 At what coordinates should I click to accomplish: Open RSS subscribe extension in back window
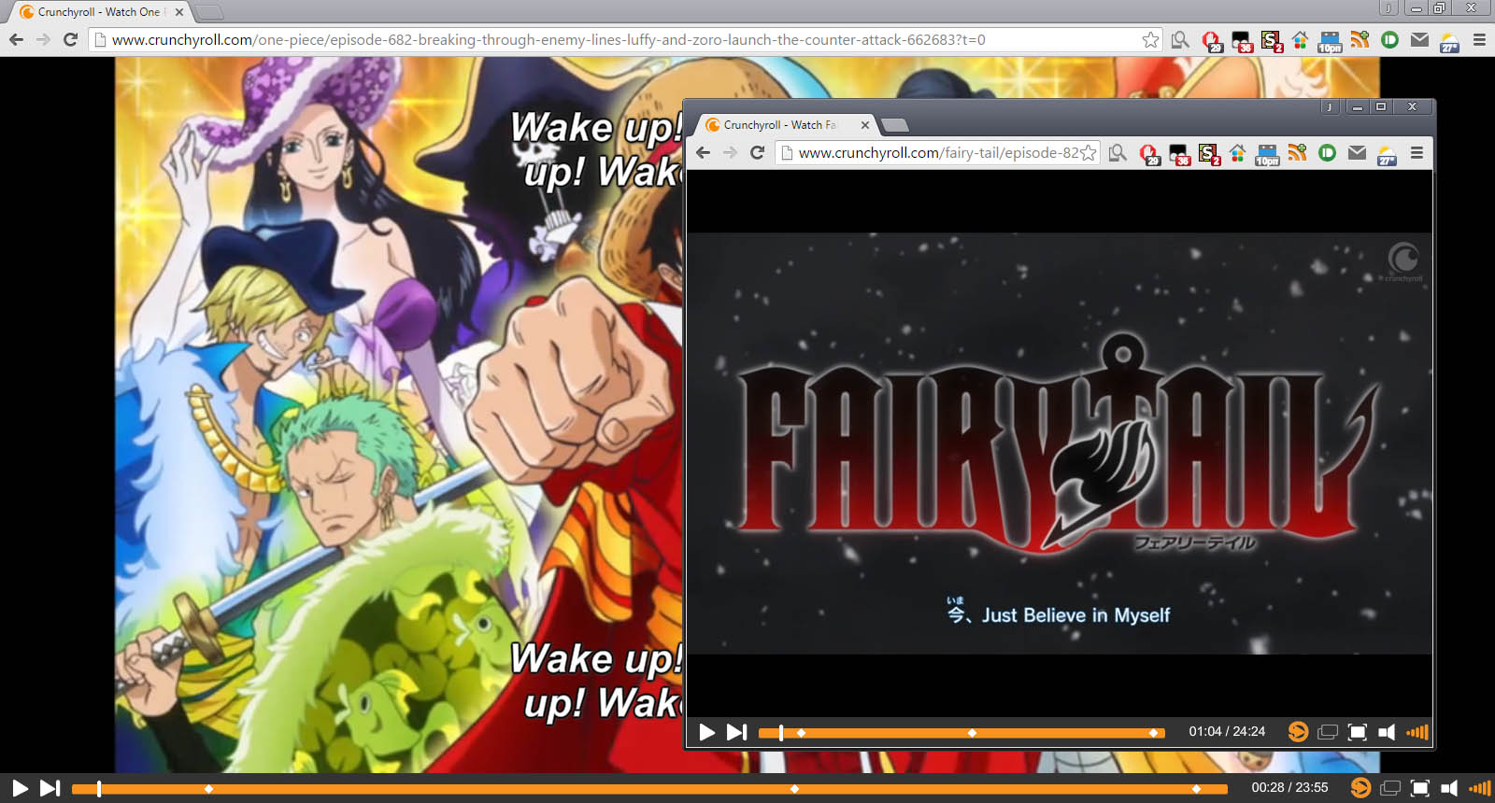[x=1360, y=39]
